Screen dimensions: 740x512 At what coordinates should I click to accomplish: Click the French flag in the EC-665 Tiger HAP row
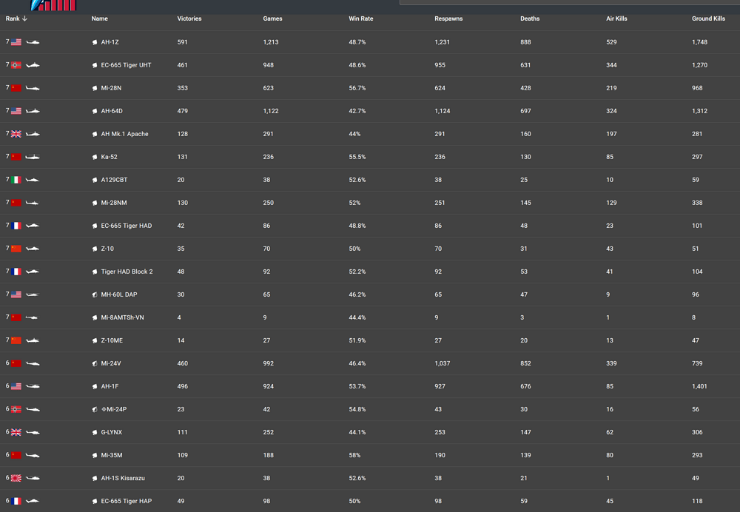click(x=16, y=501)
